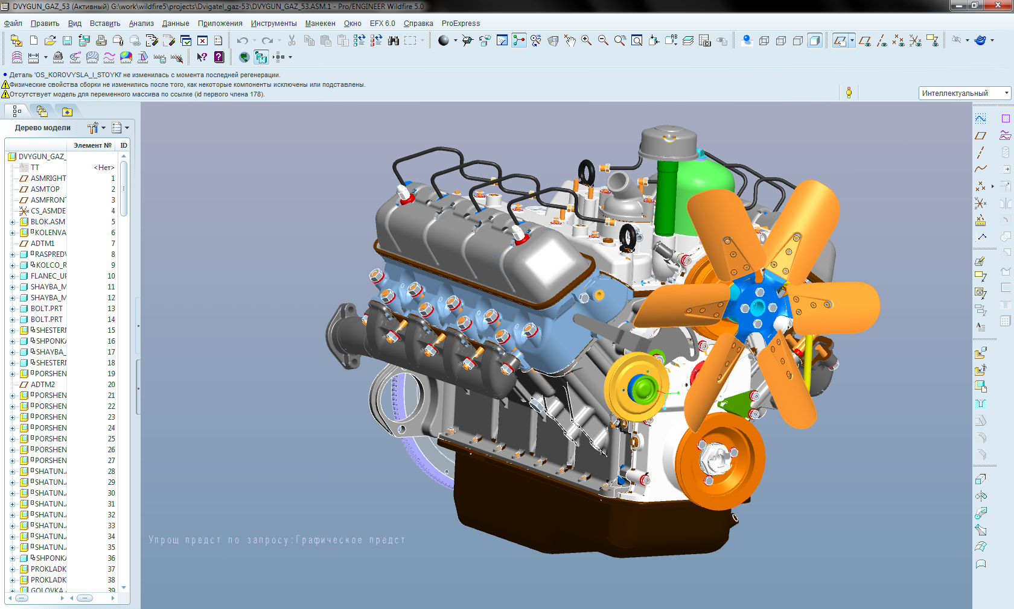This screenshot has width=1014, height=609.
Task: Open the Анализ menu
Action: pos(141,24)
